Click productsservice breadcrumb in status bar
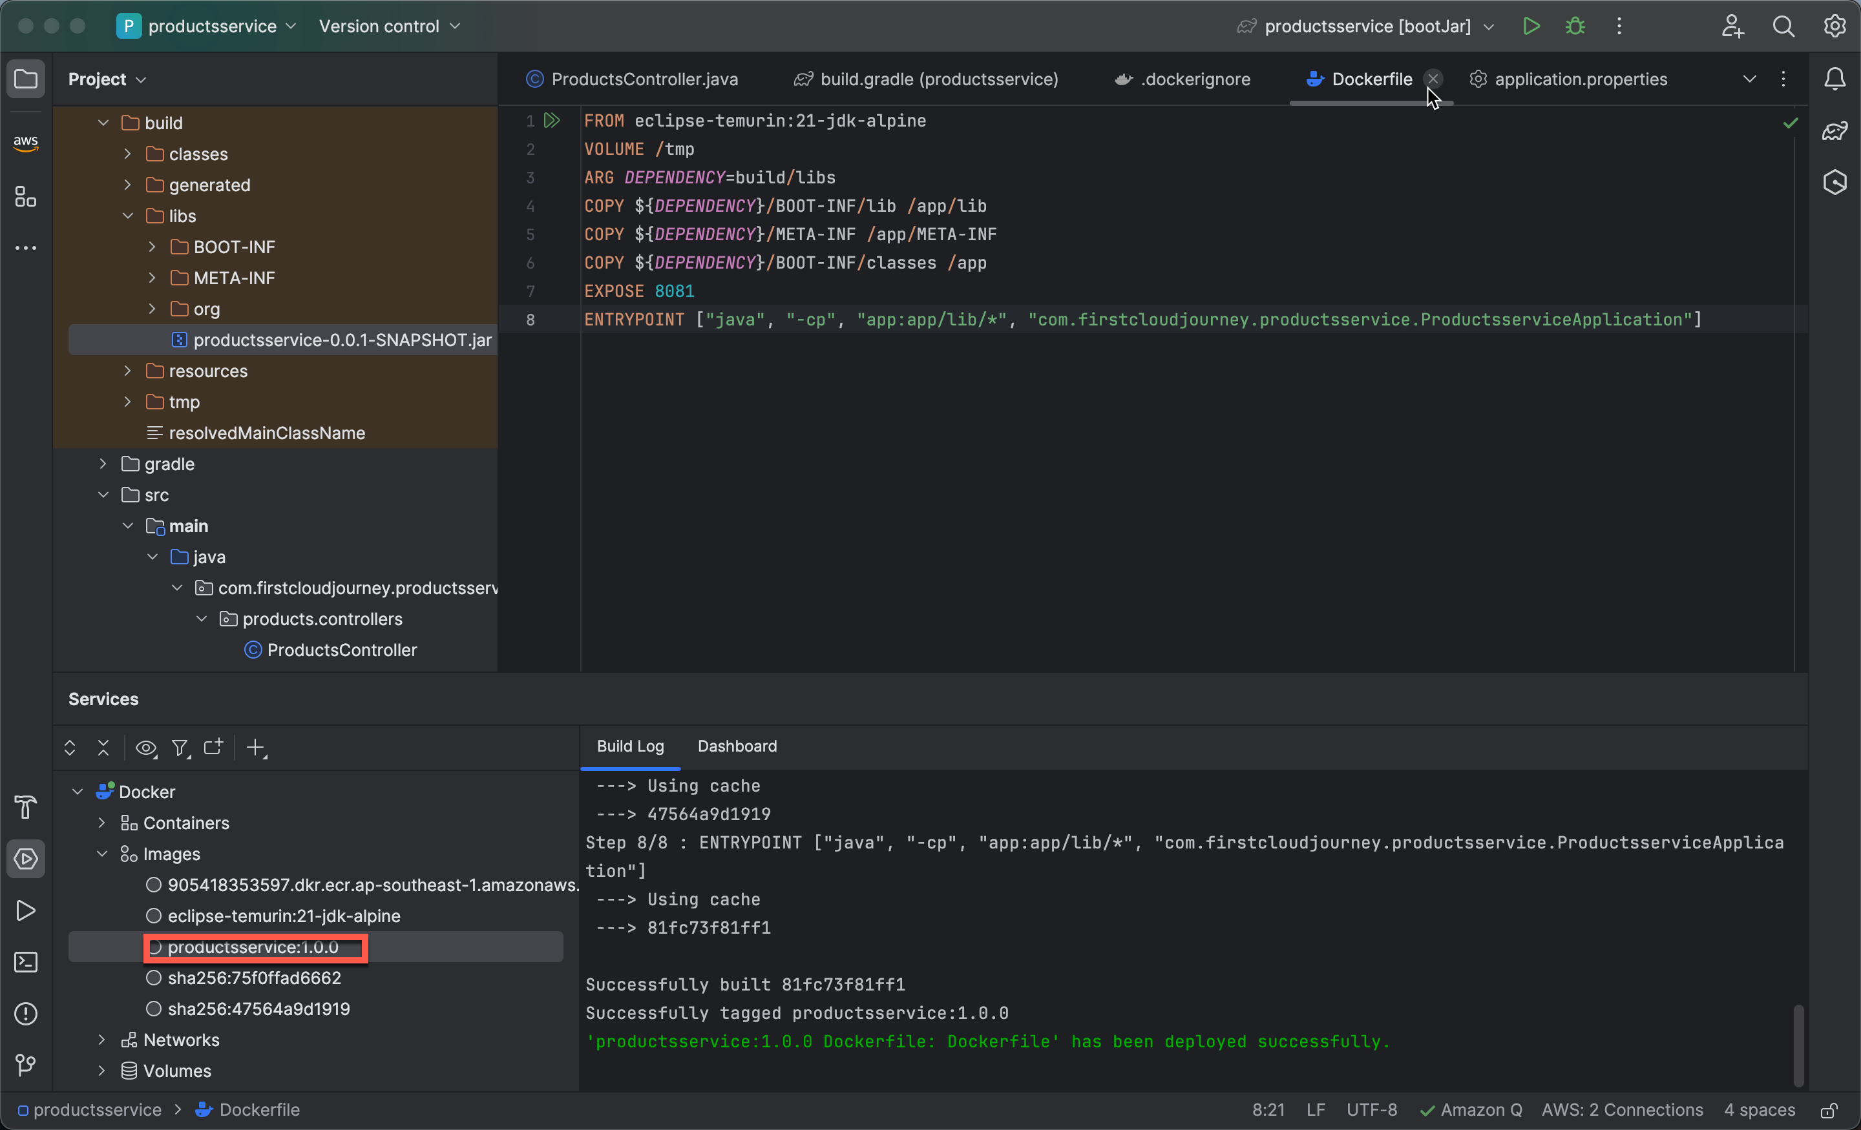1861x1130 pixels. pos(89,1111)
